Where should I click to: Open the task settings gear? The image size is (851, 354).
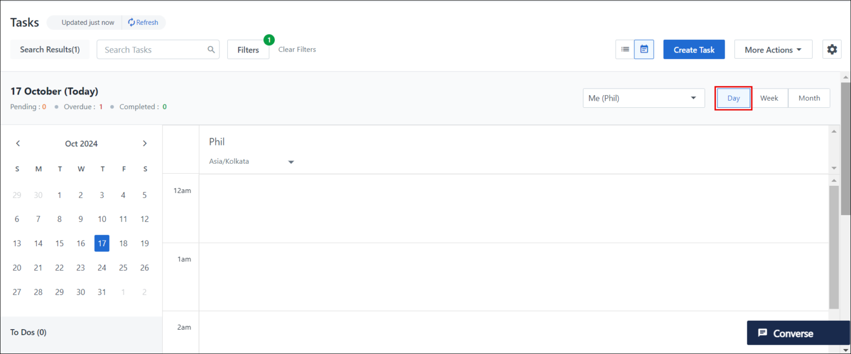pyautogui.click(x=832, y=49)
